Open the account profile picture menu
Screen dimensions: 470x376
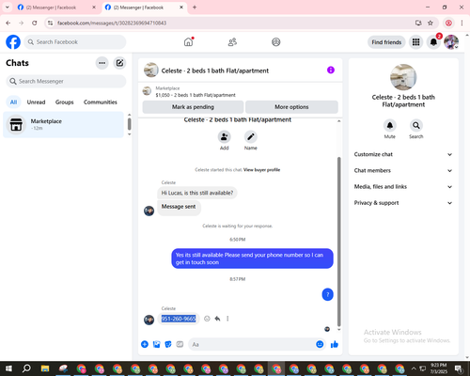[451, 42]
